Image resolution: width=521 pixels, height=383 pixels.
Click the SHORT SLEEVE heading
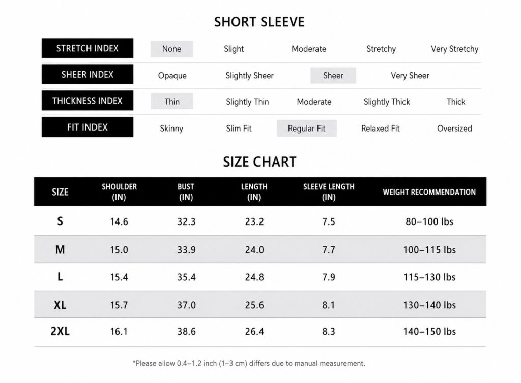(x=259, y=22)
